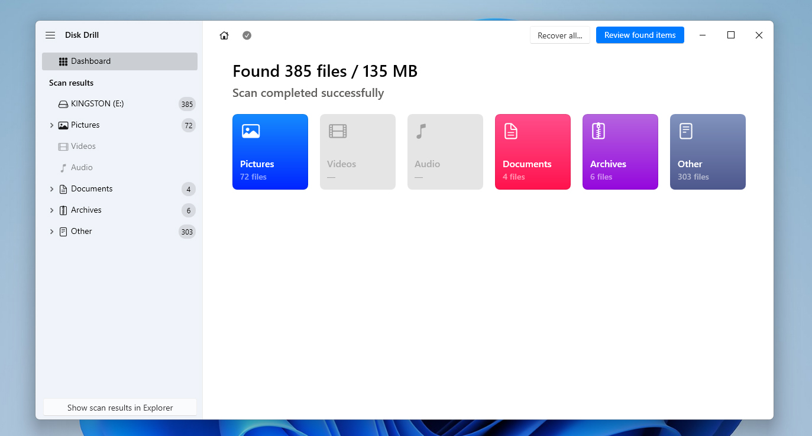Click the Home icon in toolbar
Image resolution: width=812 pixels, height=436 pixels.
(224, 35)
